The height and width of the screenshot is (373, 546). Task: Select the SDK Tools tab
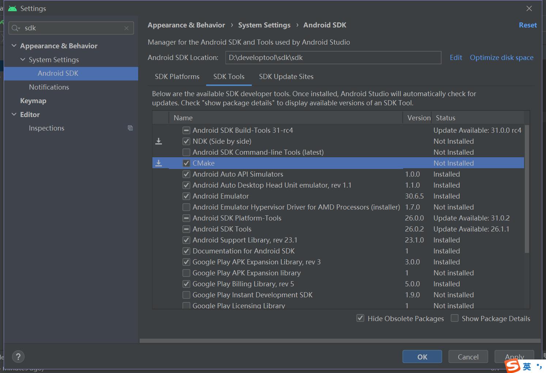tap(229, 76)
